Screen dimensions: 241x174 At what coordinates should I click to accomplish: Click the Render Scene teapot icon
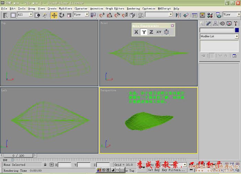pyautogui.click(x=218, y=15)
